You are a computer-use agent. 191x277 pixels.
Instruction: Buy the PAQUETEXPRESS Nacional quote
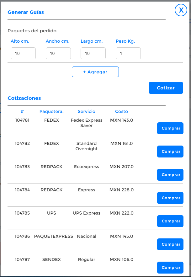point(170,244)
